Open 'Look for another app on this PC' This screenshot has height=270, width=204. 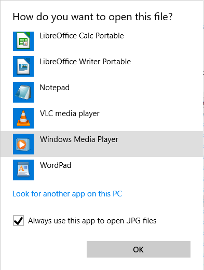click(x=67, y=194)
